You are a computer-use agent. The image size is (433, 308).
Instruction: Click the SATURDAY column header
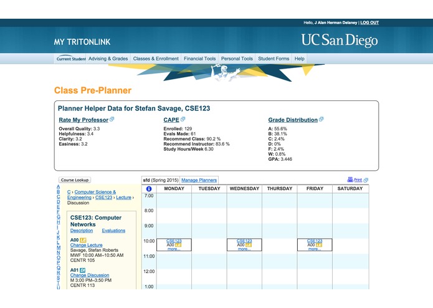tap(350, 189)
